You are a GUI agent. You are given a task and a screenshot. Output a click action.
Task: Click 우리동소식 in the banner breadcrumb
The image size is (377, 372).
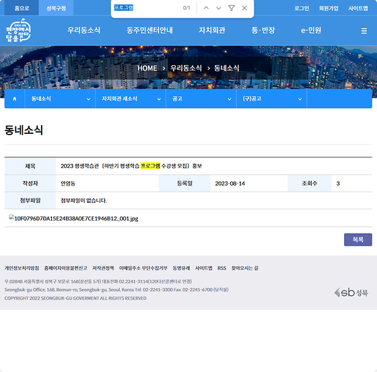pos(186,68)
